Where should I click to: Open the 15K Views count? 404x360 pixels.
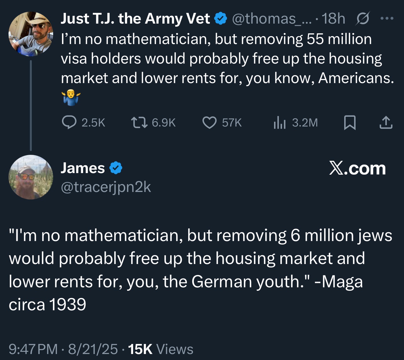161,349
